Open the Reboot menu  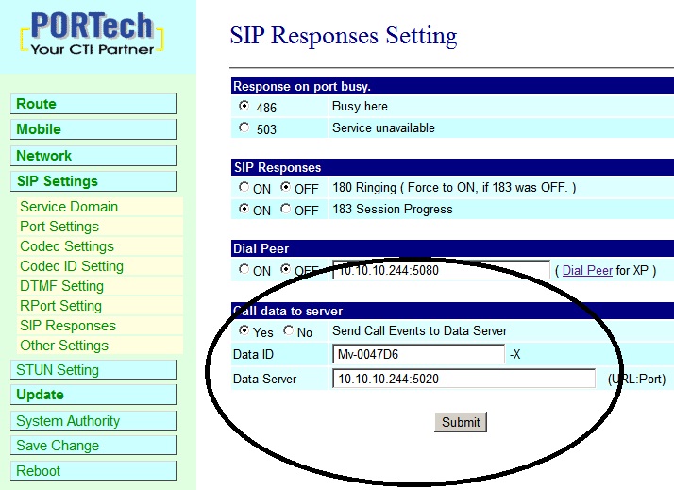(93, 471)
